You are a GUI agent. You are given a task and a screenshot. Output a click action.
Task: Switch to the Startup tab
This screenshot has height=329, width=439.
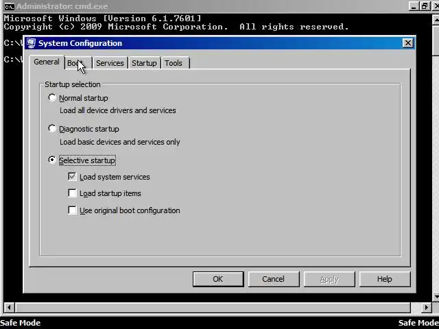coord(144,63)
